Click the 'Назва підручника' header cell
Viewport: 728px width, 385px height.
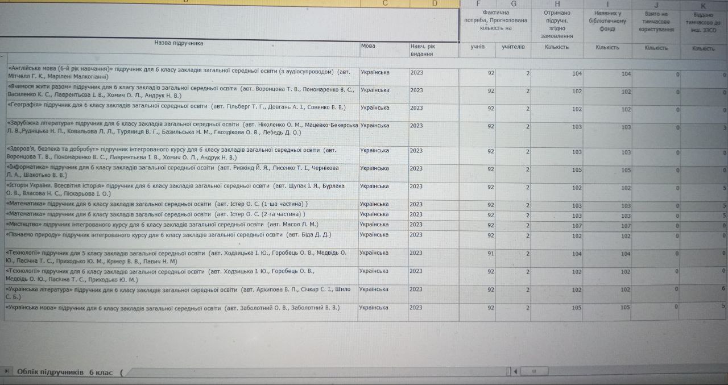pyautogui.click(x=179, y=43)
